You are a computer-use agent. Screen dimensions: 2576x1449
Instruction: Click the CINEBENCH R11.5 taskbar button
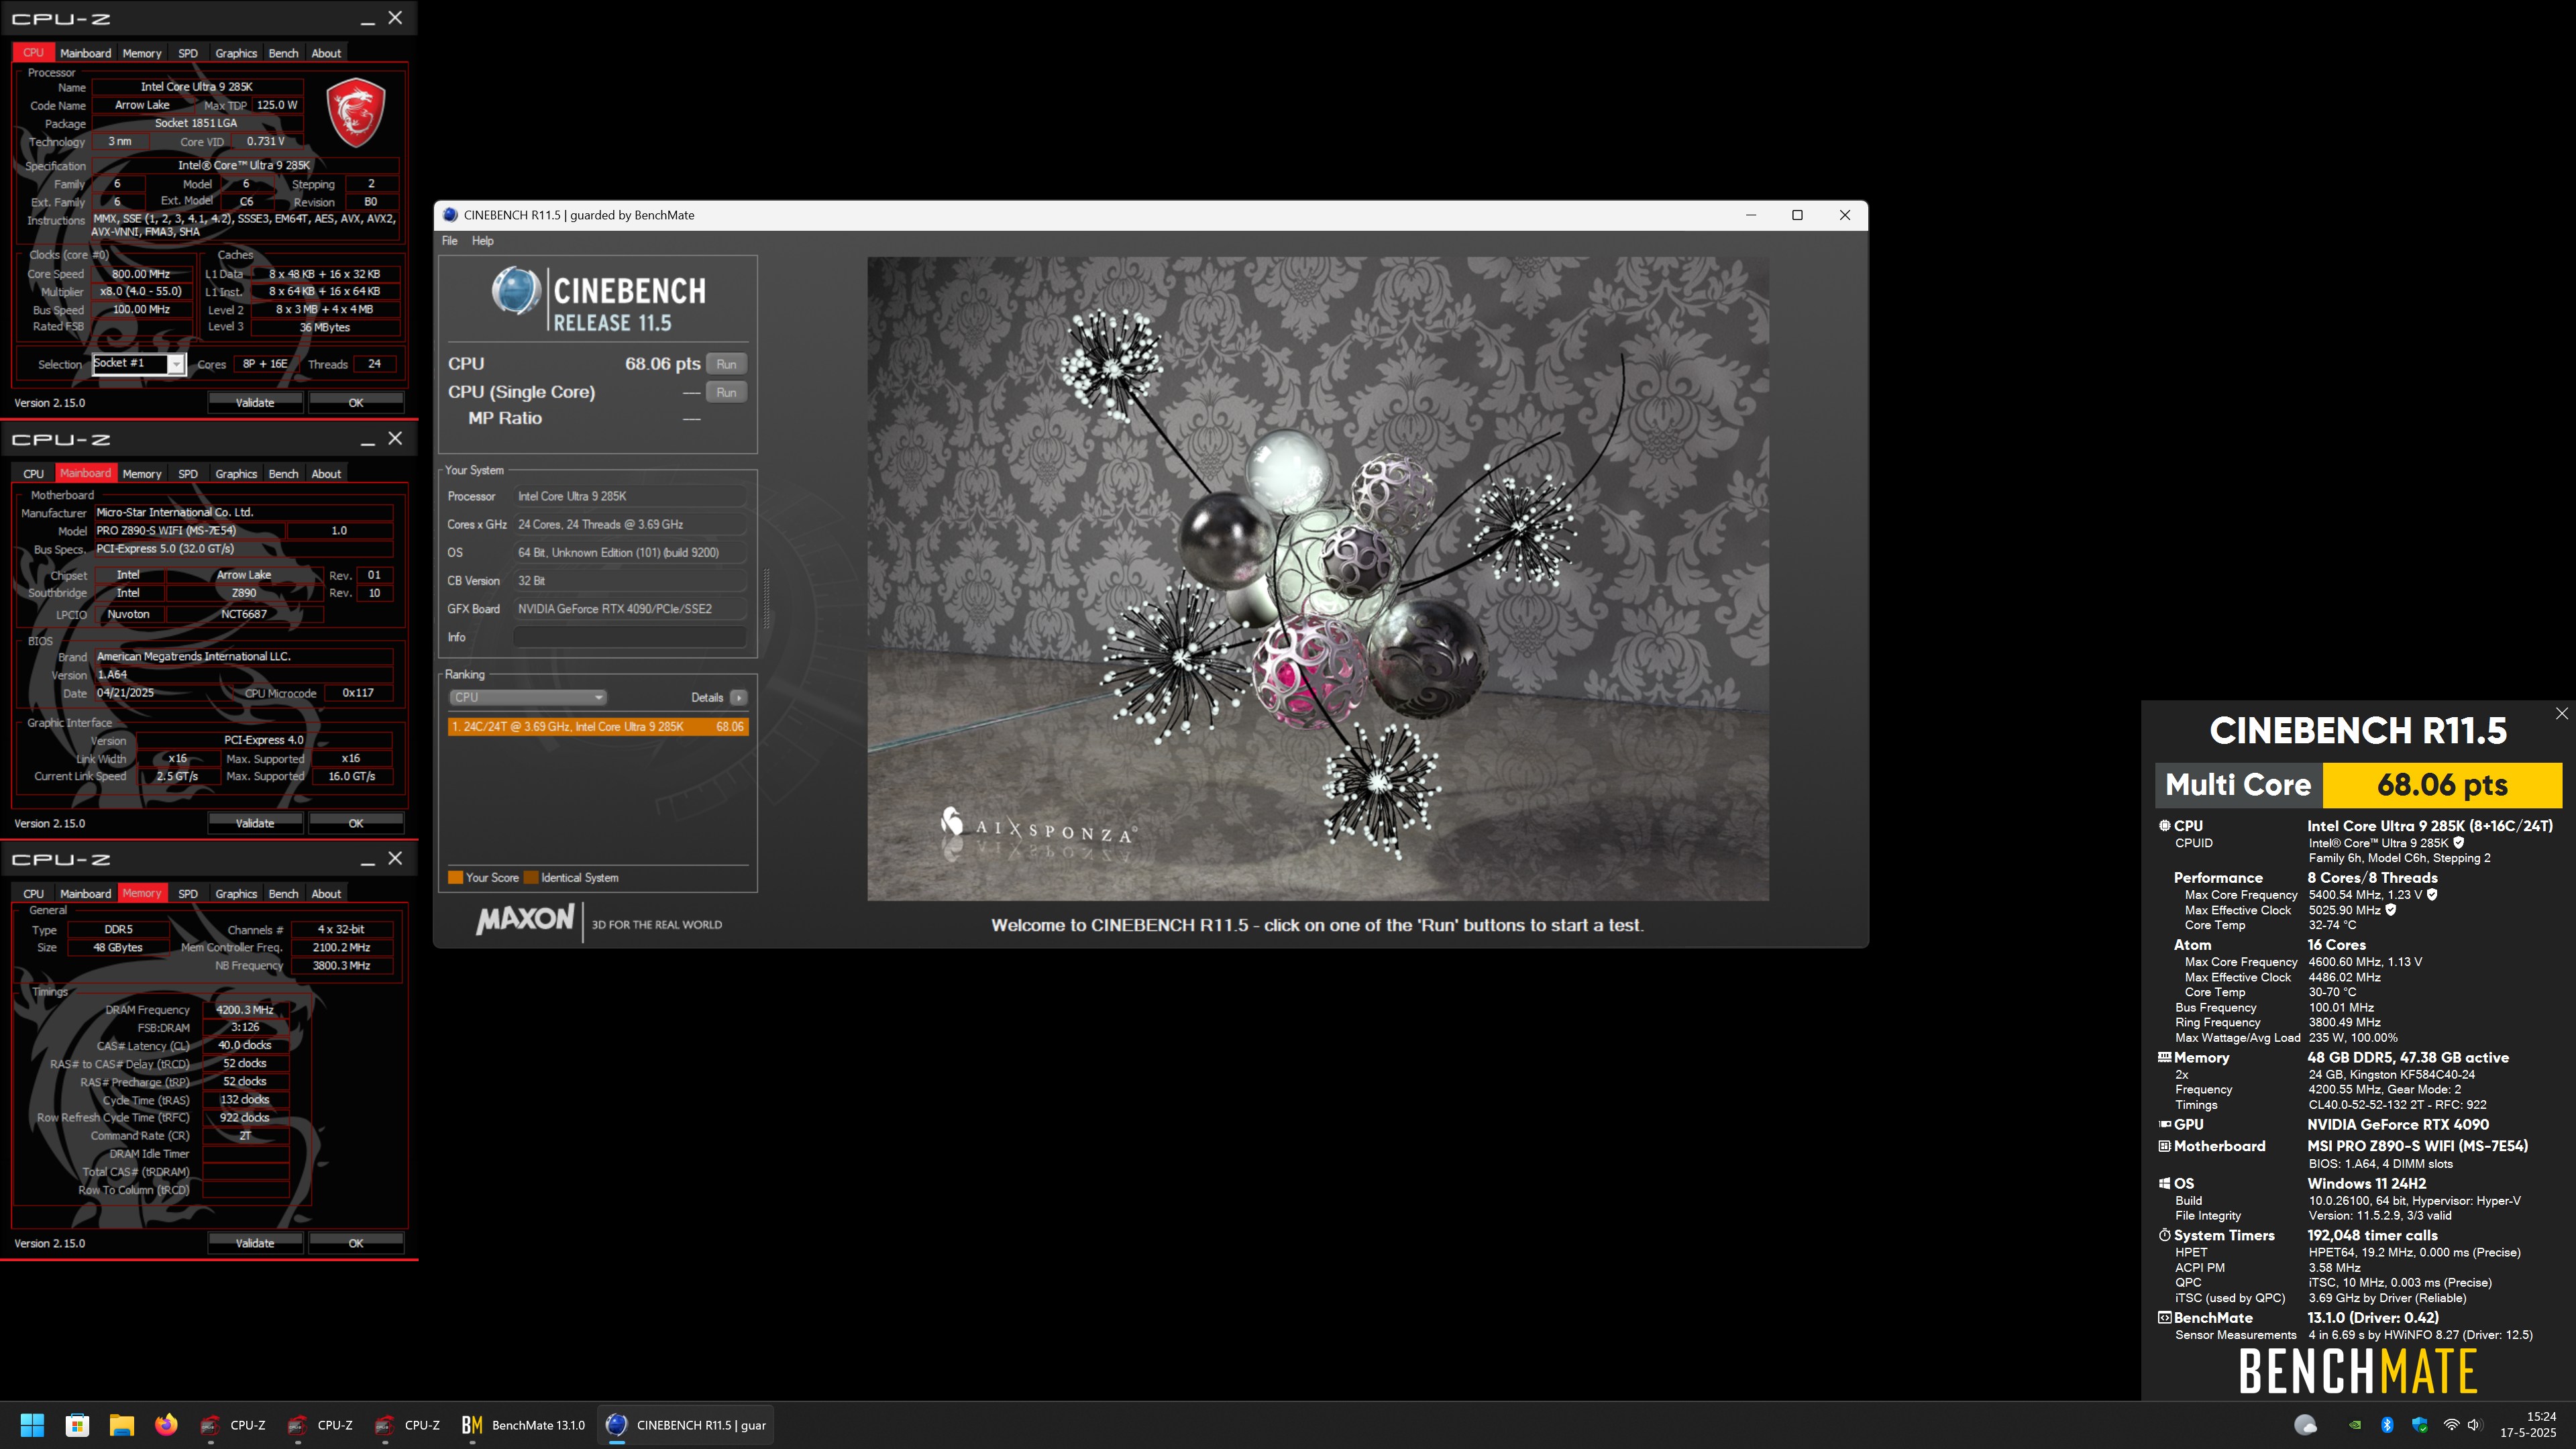(687, 1425)
